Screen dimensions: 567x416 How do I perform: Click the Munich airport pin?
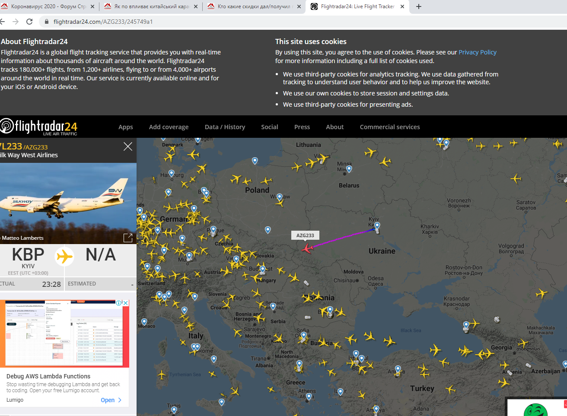click(189, 256)
